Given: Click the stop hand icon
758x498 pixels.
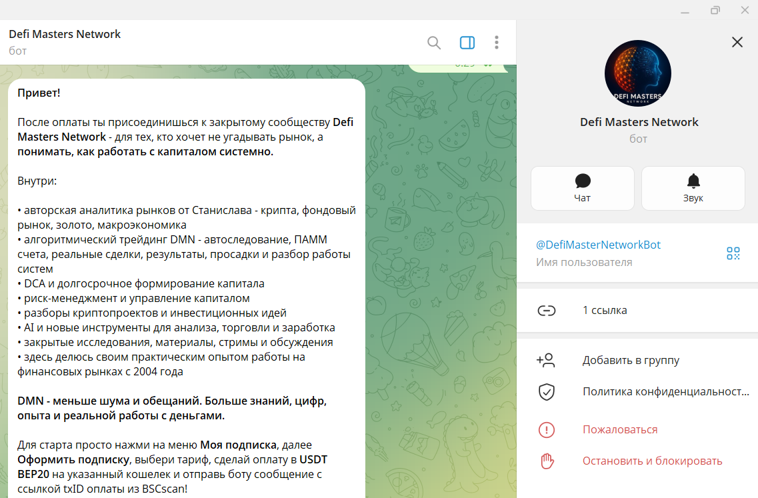Looking at the screenshot, I should point(547,461).
